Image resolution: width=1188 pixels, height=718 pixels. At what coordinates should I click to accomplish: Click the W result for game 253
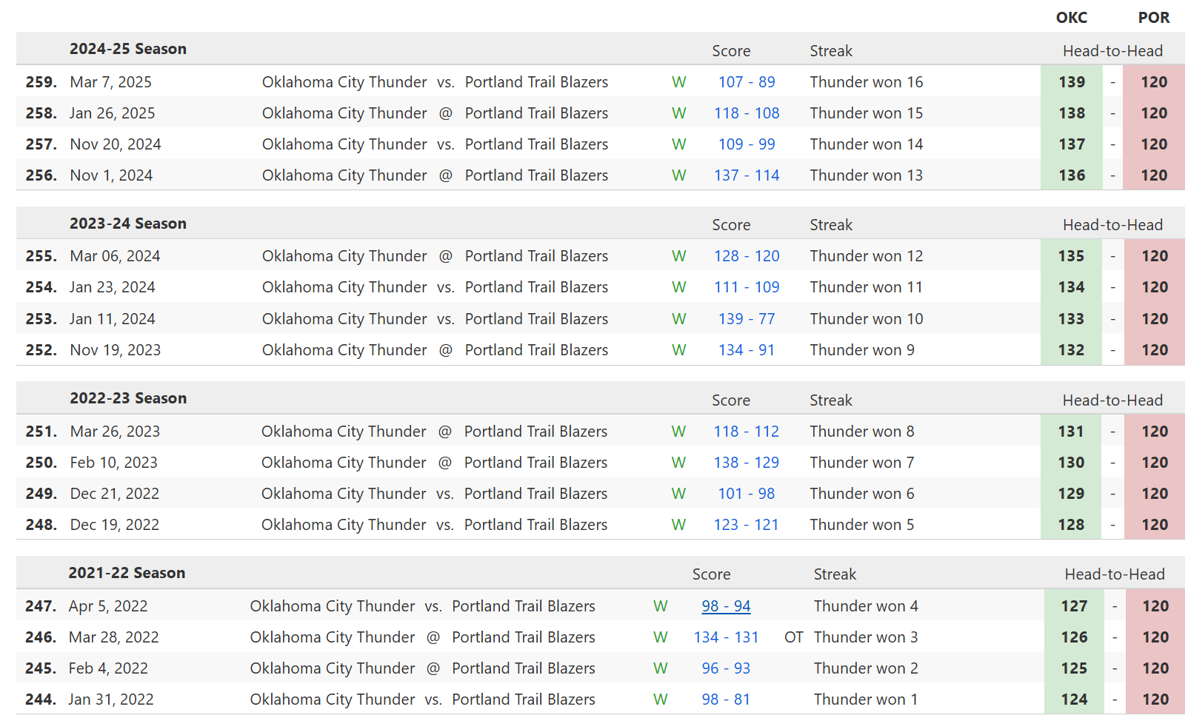(679, 319)
